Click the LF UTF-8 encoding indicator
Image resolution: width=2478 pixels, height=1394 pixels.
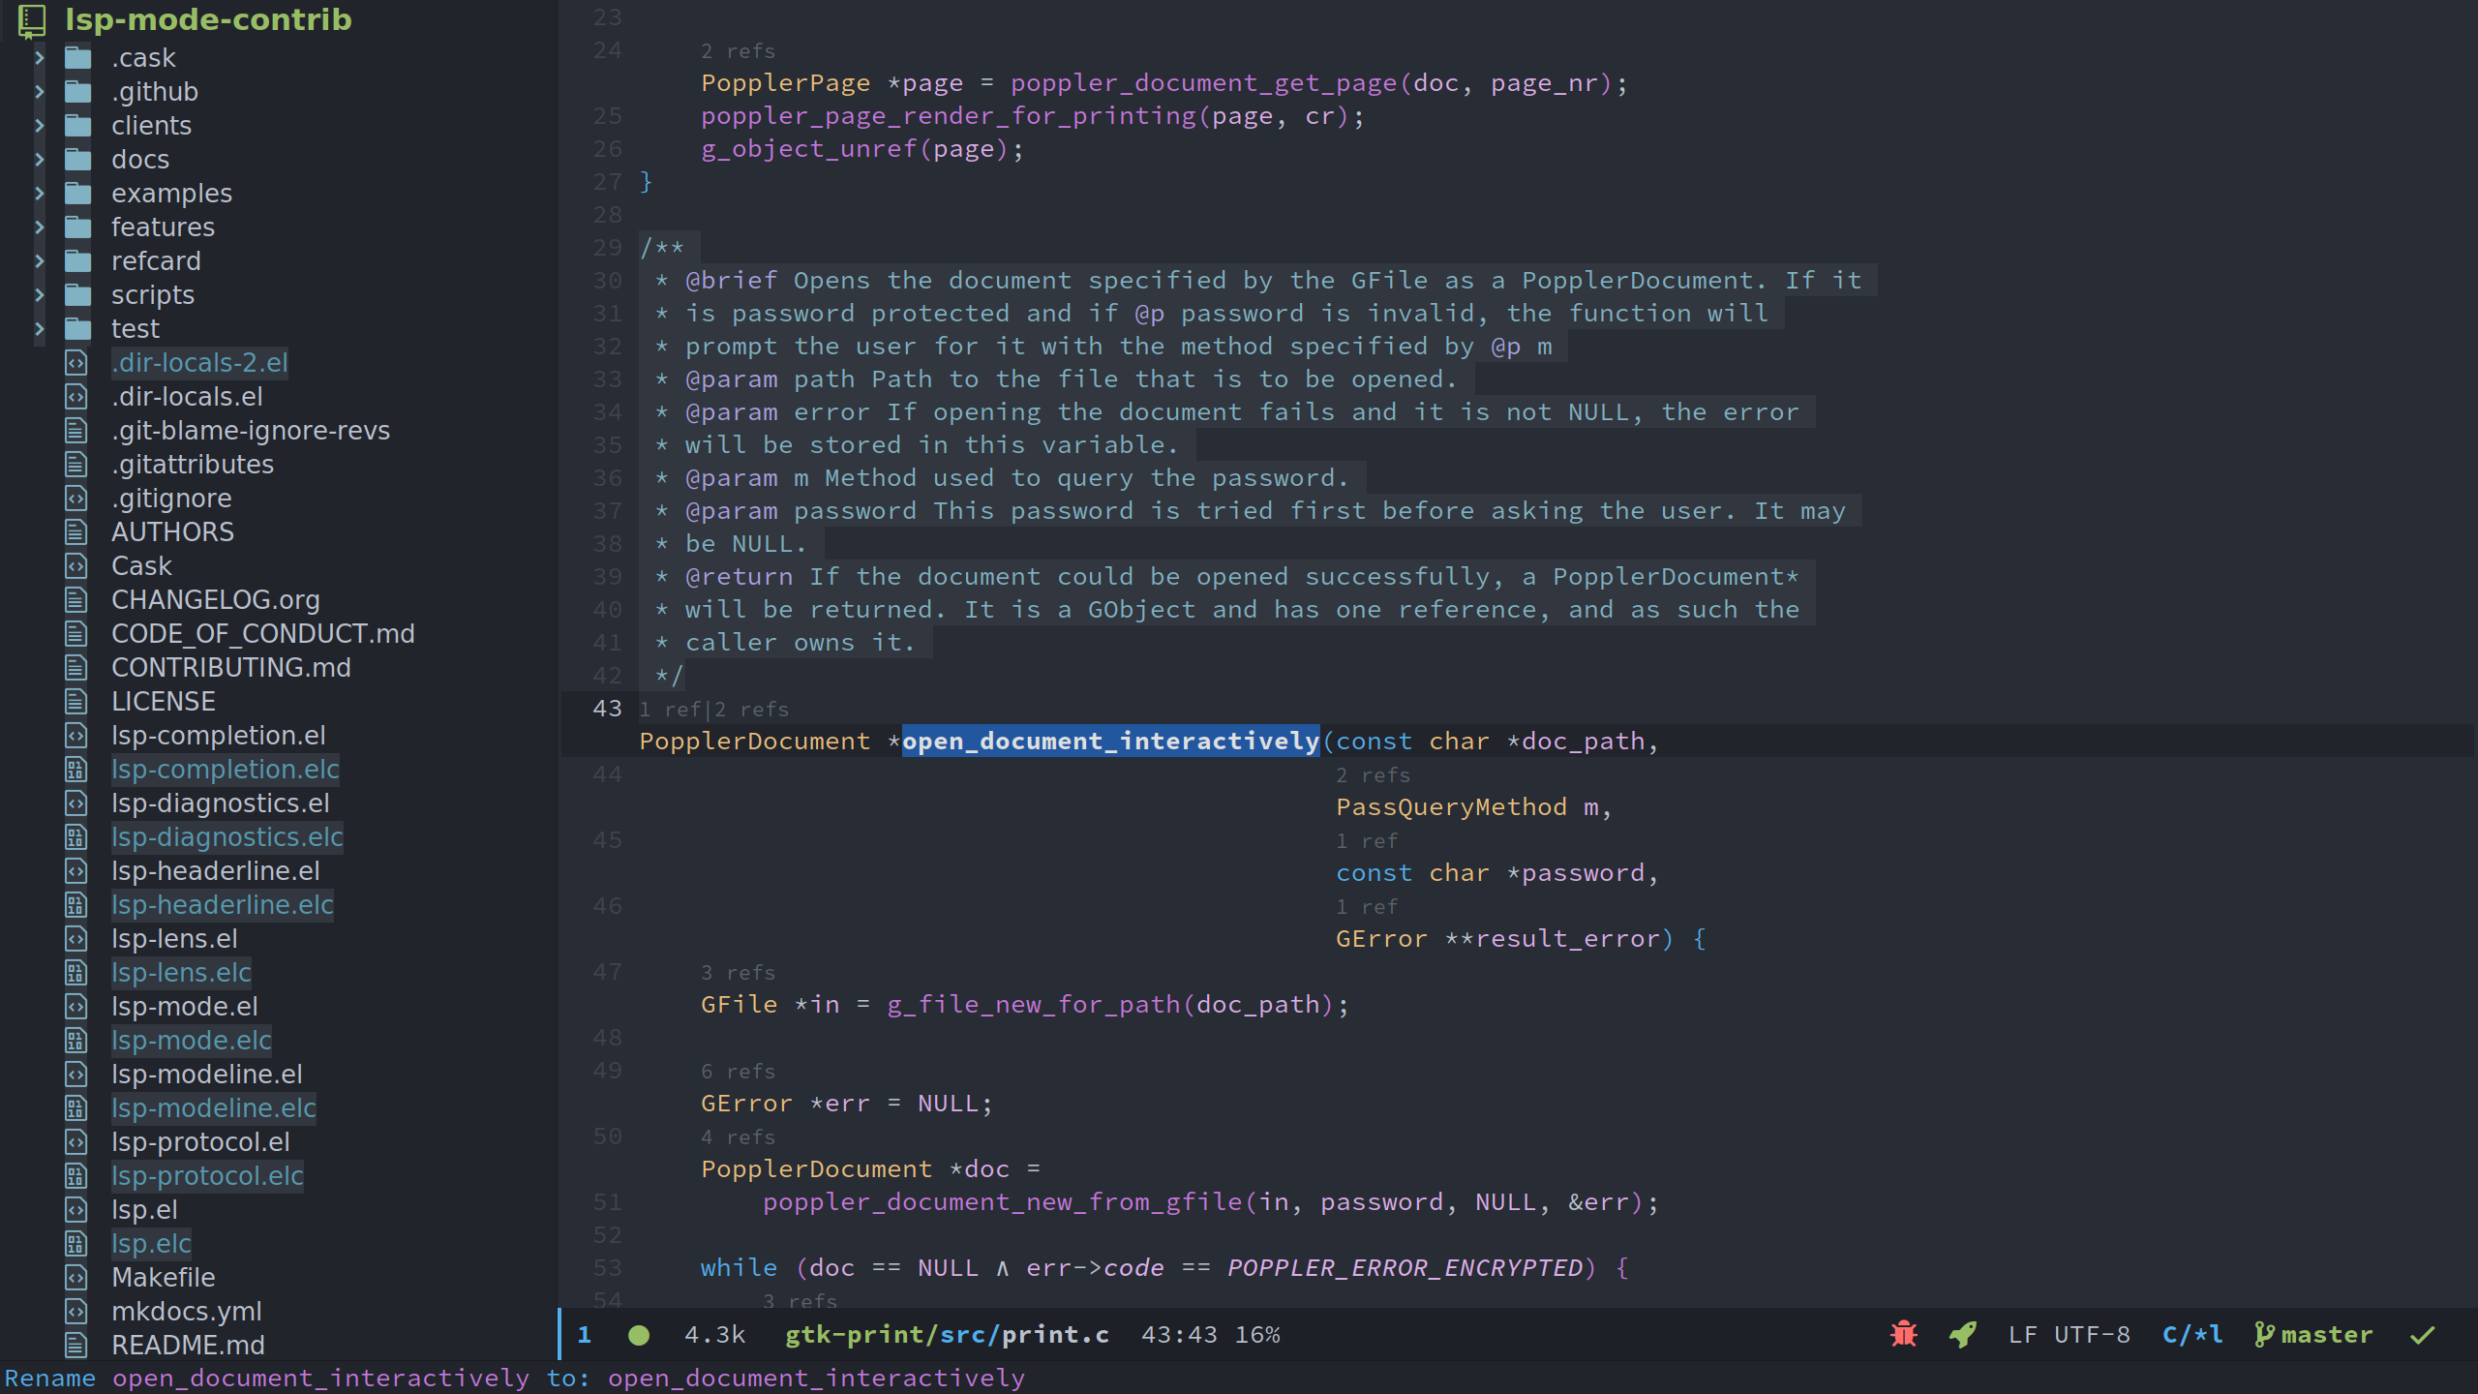2069,1334
